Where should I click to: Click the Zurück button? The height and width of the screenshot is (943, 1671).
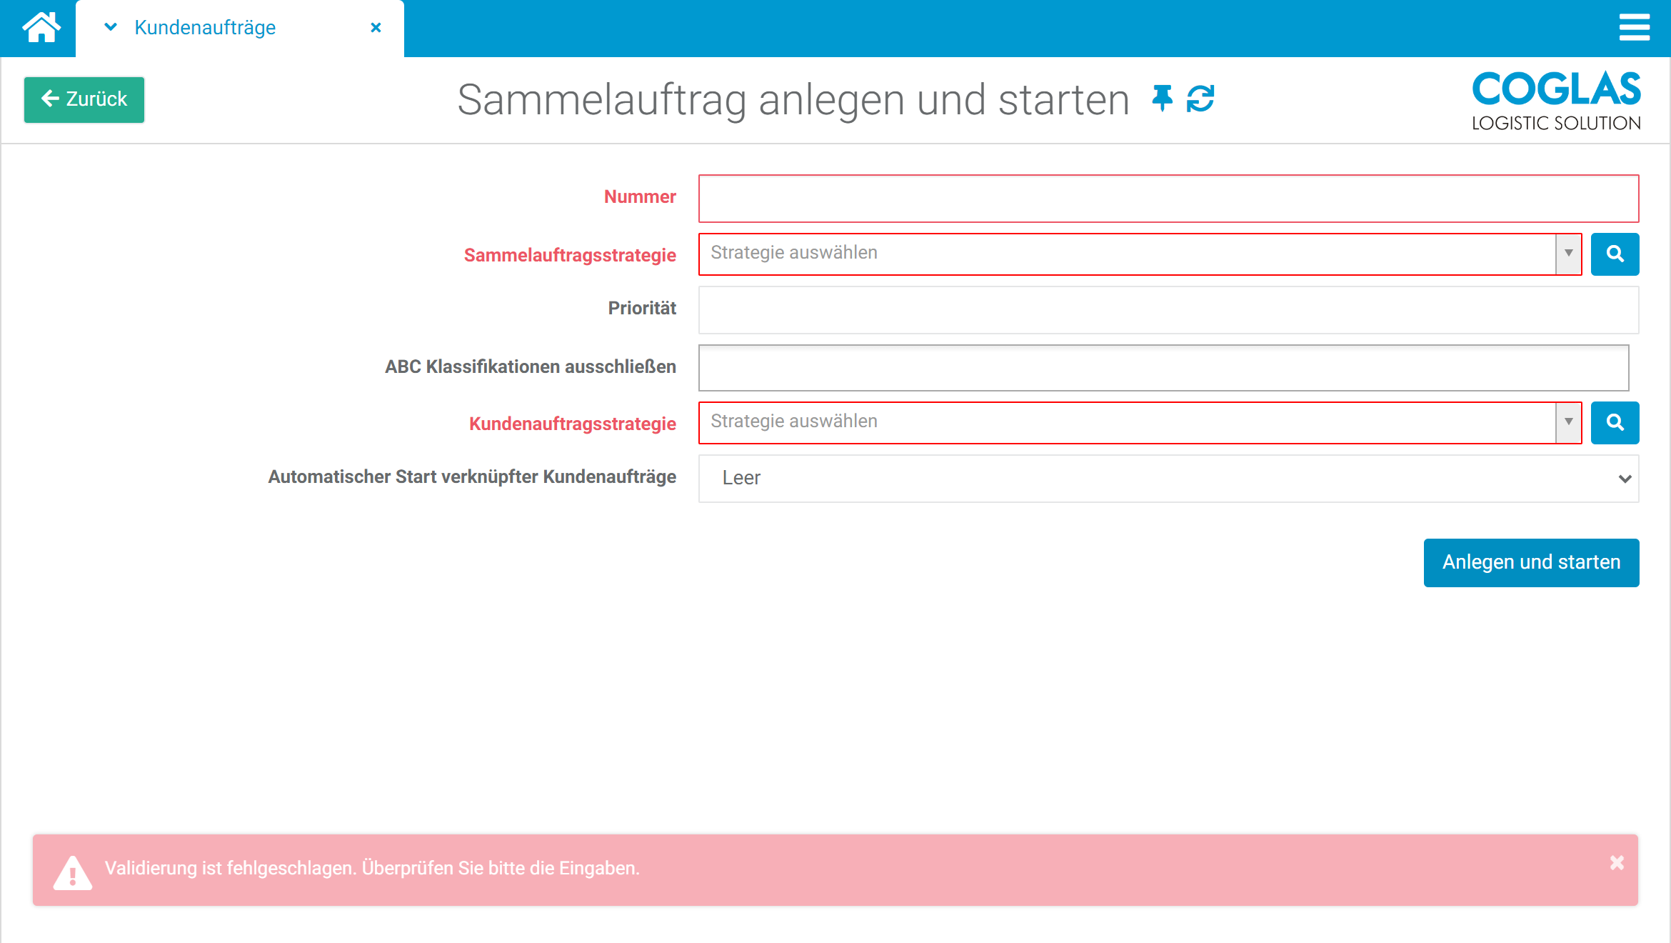pyautogui.click(x=84, y=99)
